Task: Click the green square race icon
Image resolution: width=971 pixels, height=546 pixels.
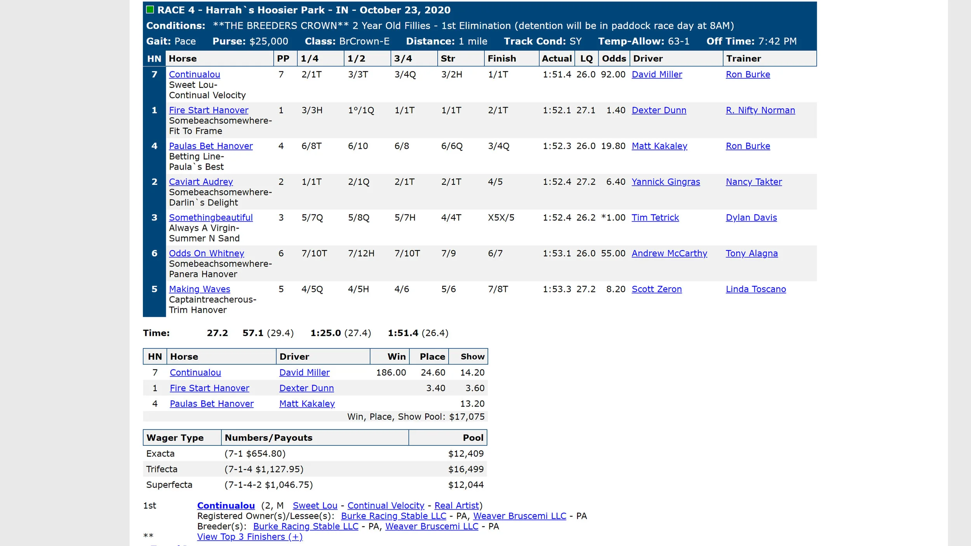Action: [150, 10]
